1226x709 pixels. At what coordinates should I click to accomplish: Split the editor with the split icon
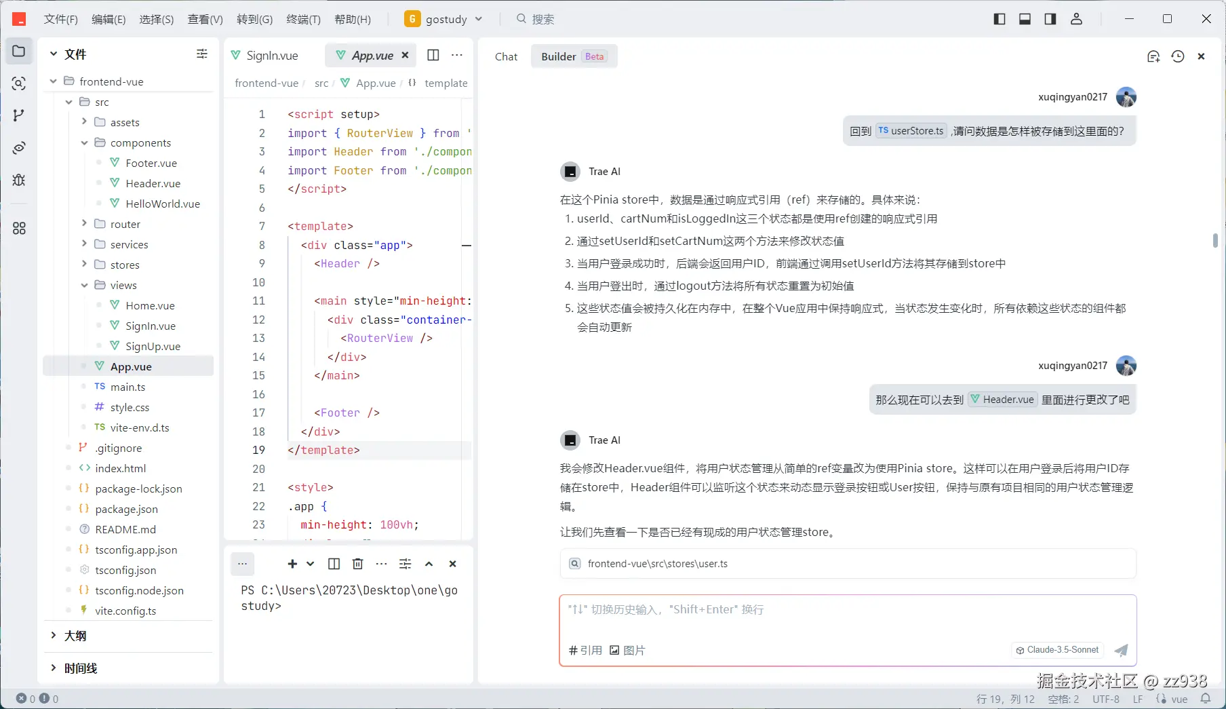(433, 55)
